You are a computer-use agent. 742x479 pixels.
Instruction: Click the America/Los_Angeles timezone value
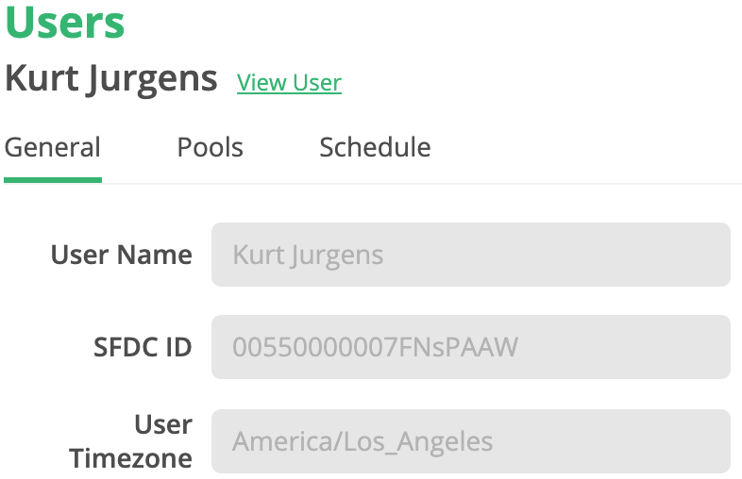click(x=363, y=441)
